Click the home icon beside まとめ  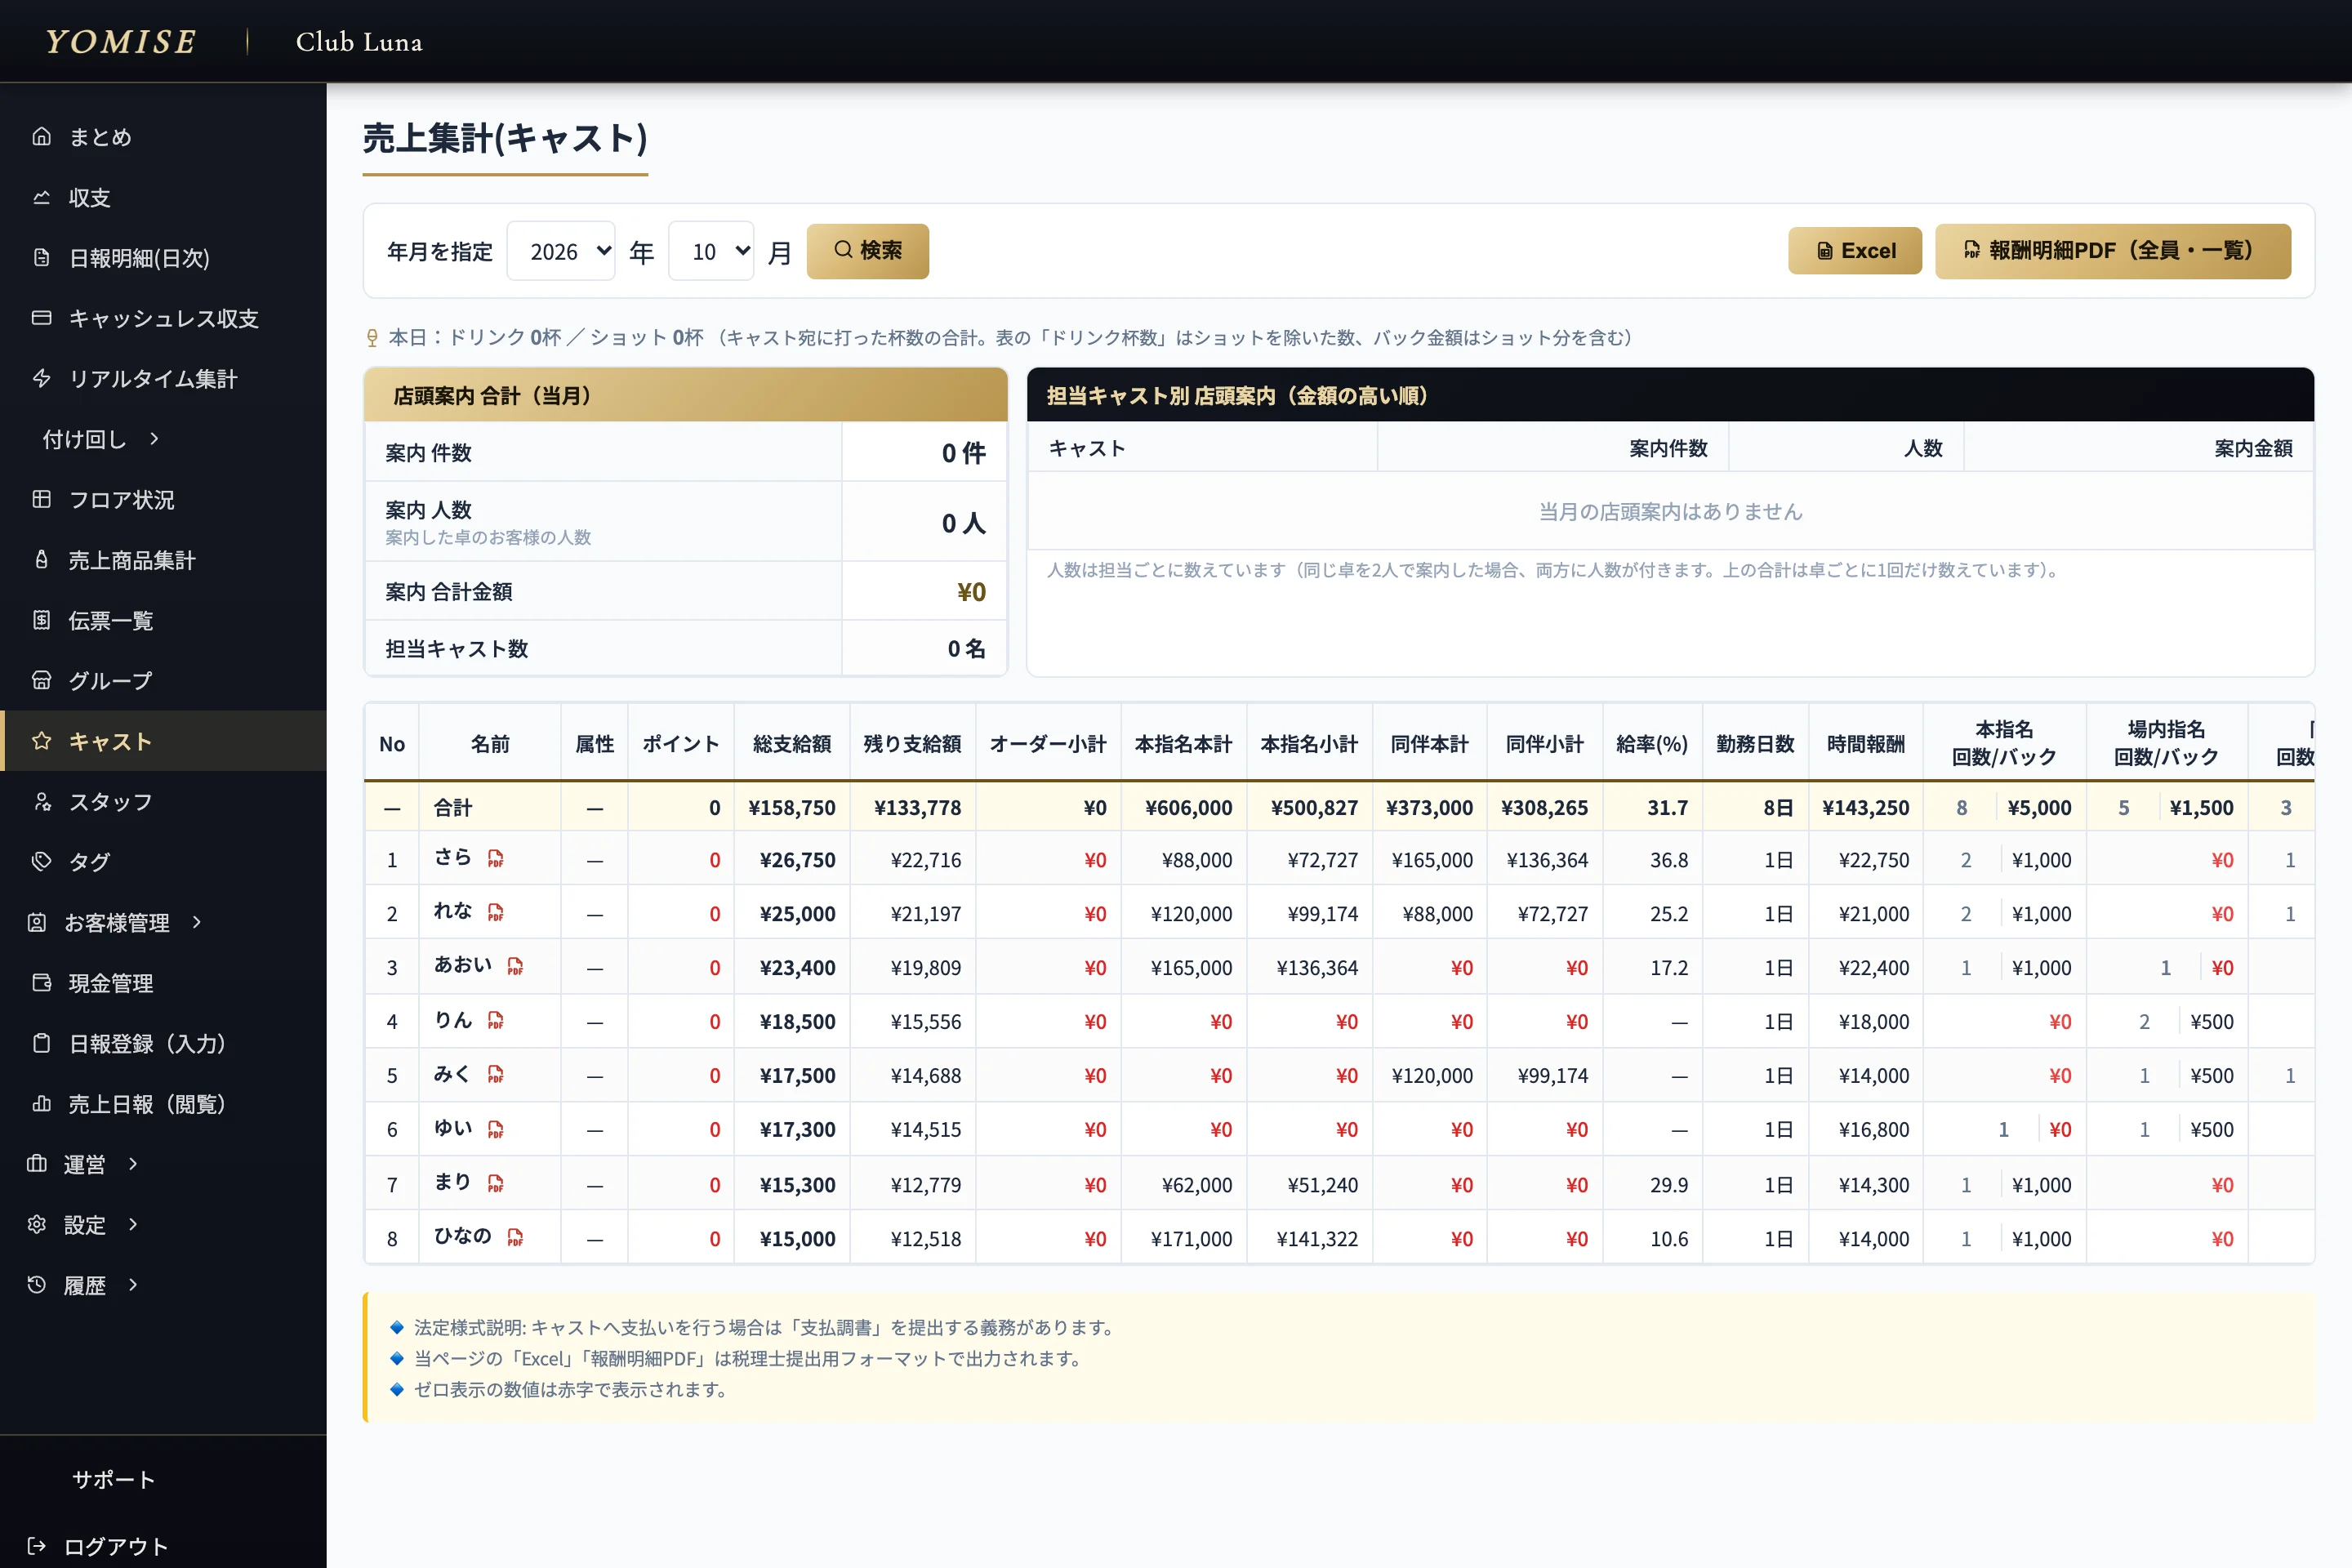tap(41, 136)
